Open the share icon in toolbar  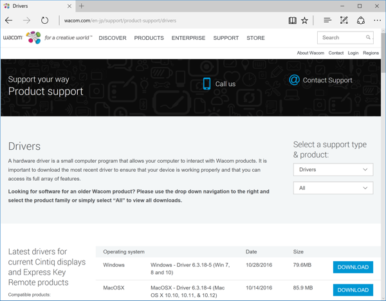(361, 21)
